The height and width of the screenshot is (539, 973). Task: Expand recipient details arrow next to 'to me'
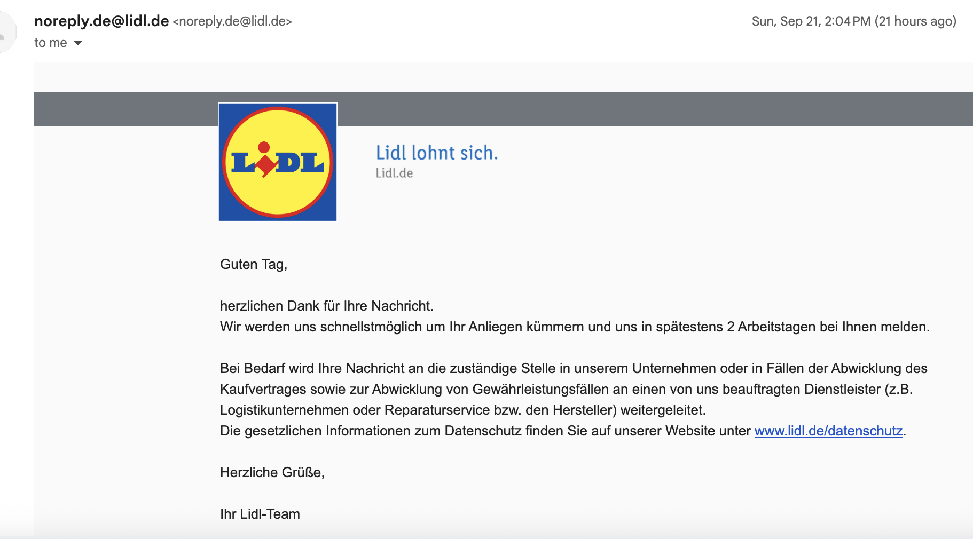[78, 43]
